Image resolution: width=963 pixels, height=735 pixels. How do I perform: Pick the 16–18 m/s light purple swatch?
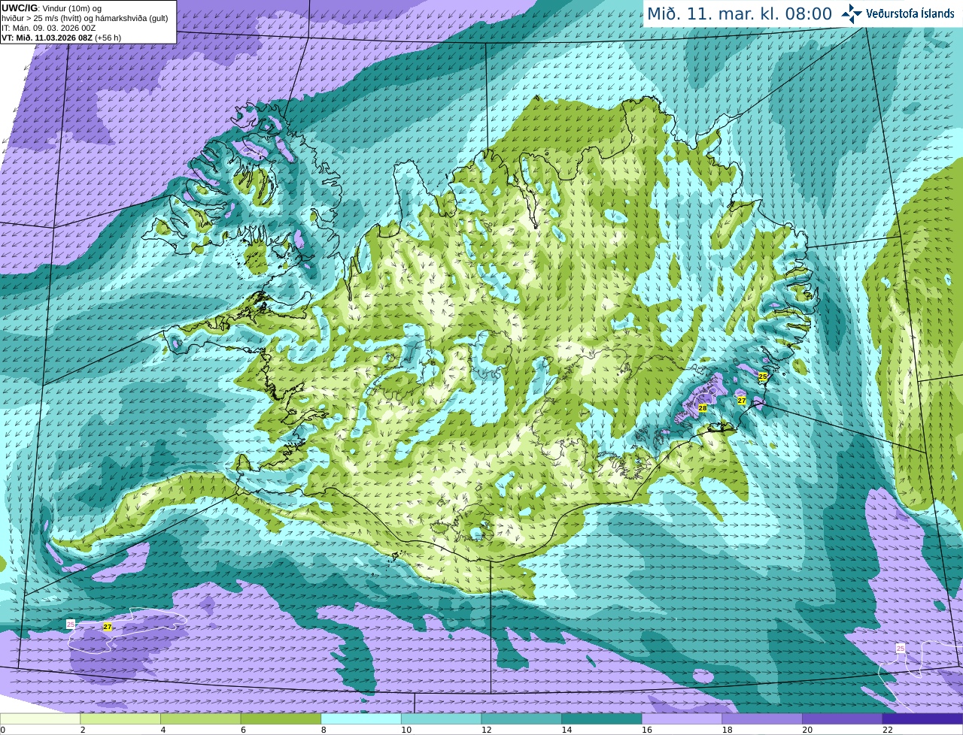(x=682, y=719)
